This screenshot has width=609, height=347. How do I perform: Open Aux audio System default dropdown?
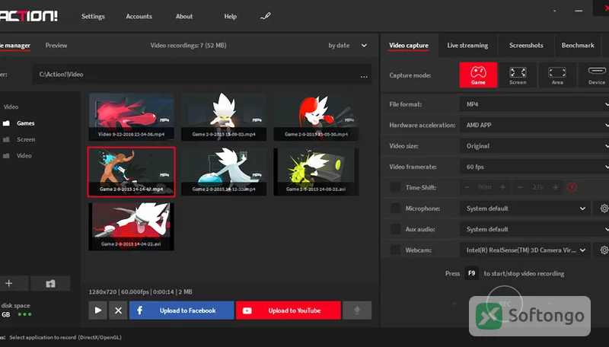(x=534, y=229)
